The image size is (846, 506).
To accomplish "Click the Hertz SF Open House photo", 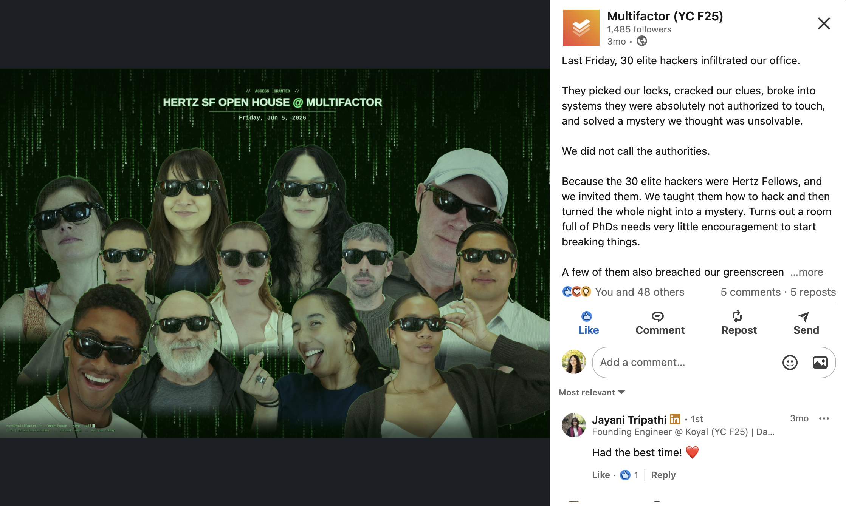I will point(275,253).
